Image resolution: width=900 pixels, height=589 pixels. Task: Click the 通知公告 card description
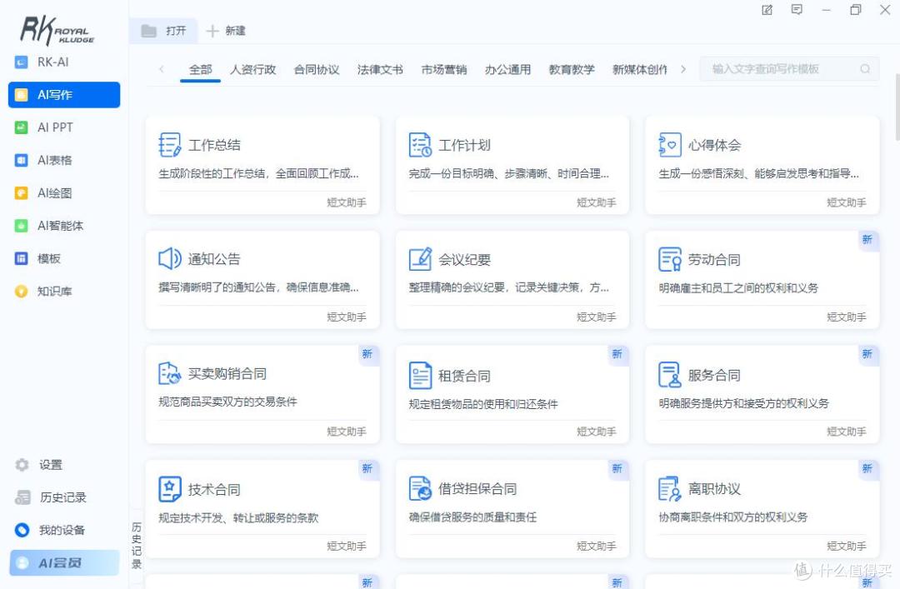pos(259,287)
